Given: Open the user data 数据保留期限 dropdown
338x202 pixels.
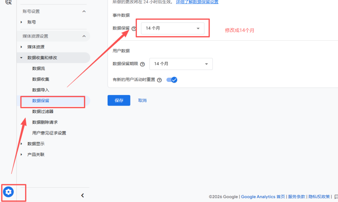Looking at the screenshot, I should (181, 64).
